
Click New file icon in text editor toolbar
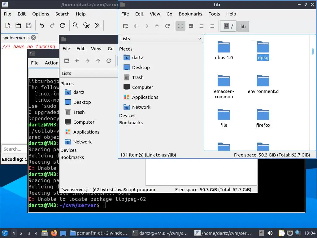click(8, 25)
